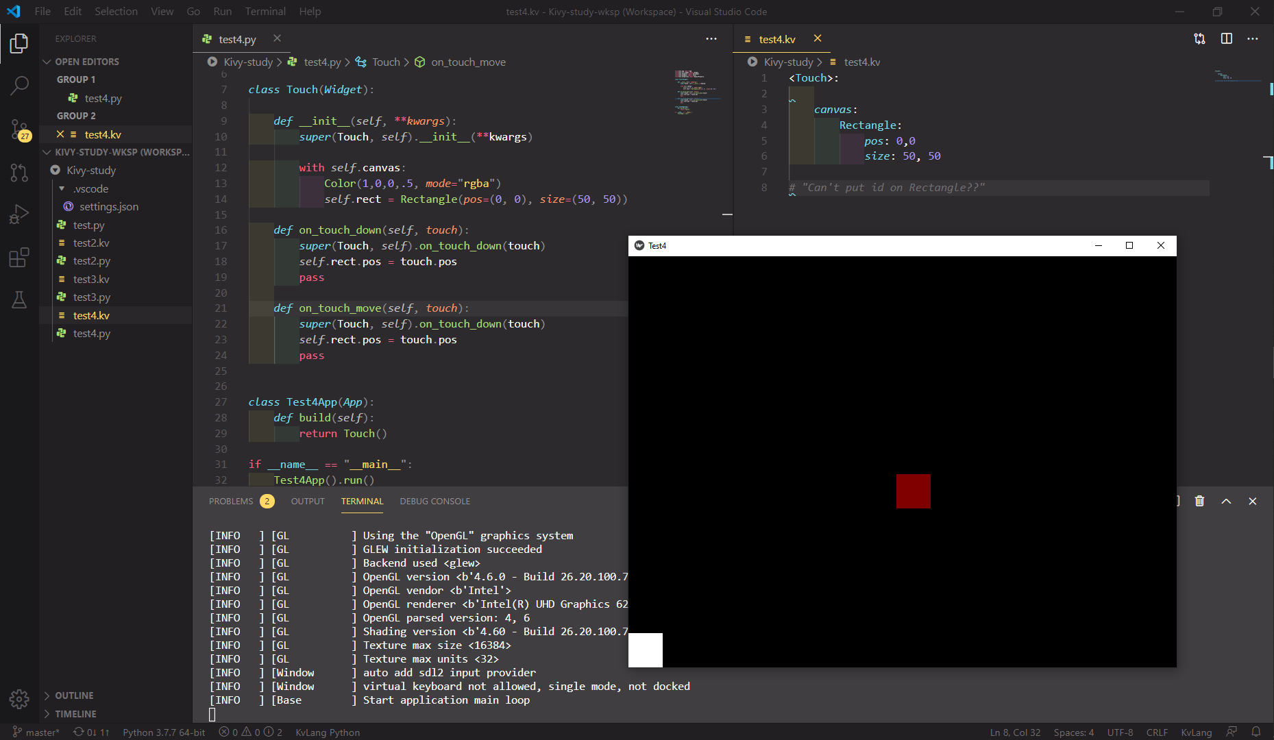This screenshot has height=740, width=1274.
Task: Change Spaces: 4 indentation setting
Action: pyautogui.click(x=1073, y=732)
